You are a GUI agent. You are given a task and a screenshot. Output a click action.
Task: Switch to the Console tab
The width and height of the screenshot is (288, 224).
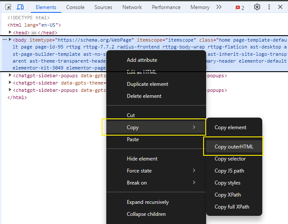[75, 7]
